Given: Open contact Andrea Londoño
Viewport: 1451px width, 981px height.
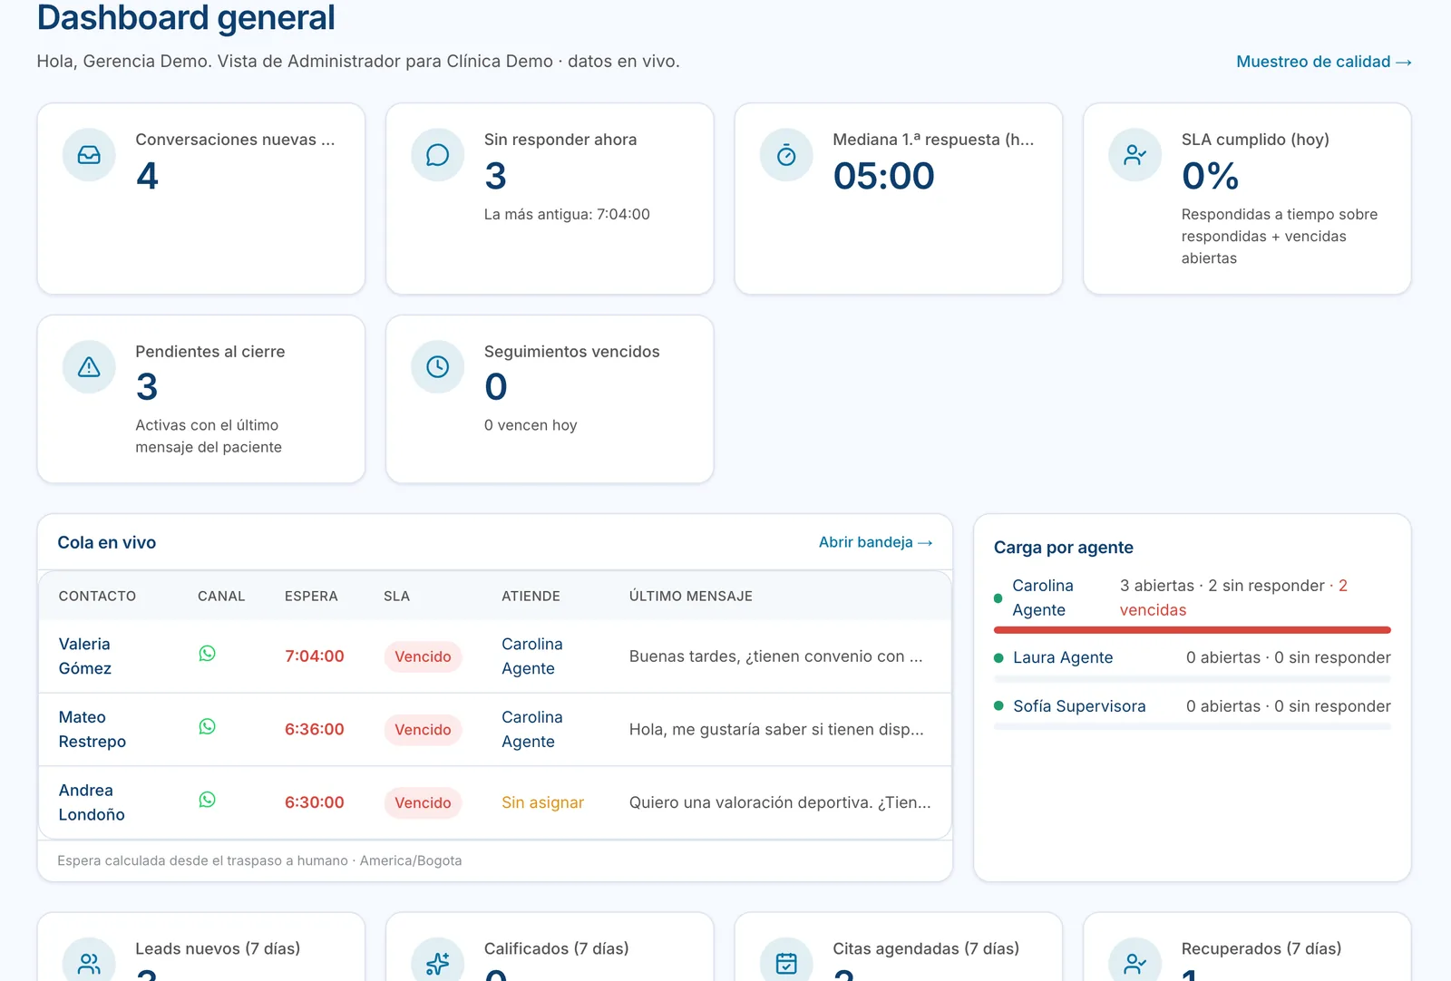Looking at the screenshot, I should click(92, 802).
